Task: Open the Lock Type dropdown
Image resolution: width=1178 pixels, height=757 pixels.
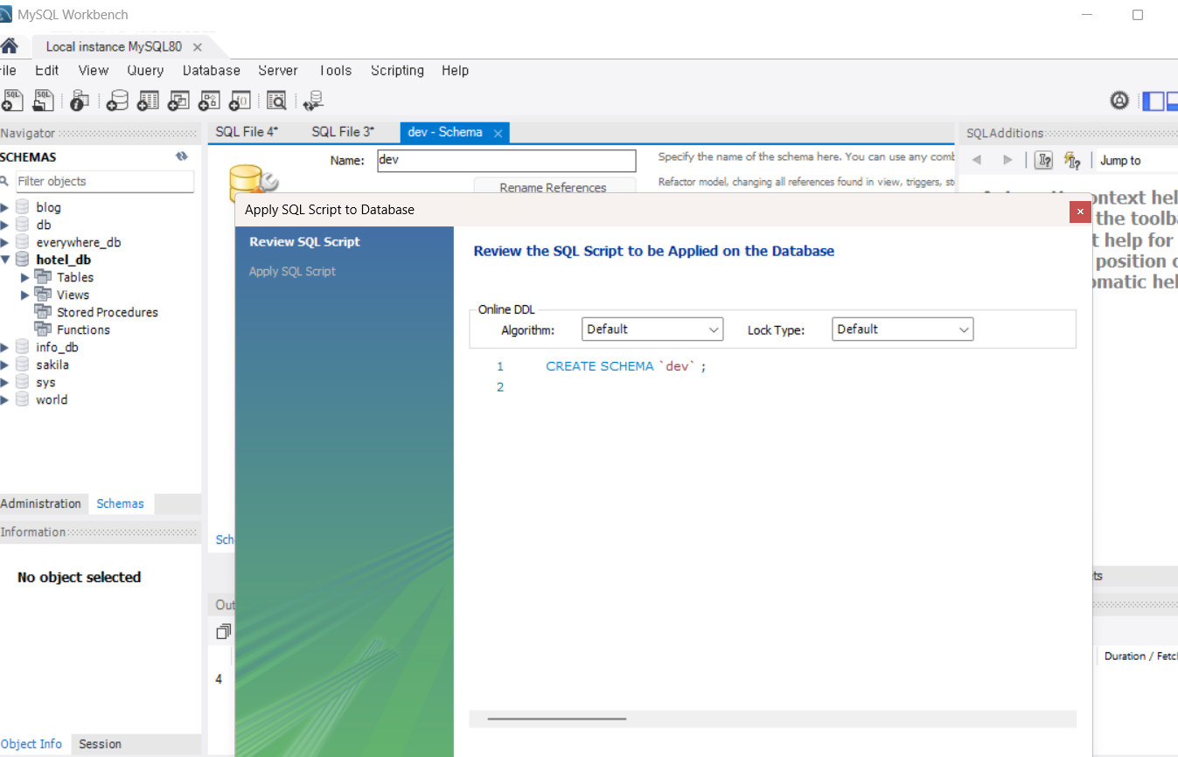Action: 903,330
